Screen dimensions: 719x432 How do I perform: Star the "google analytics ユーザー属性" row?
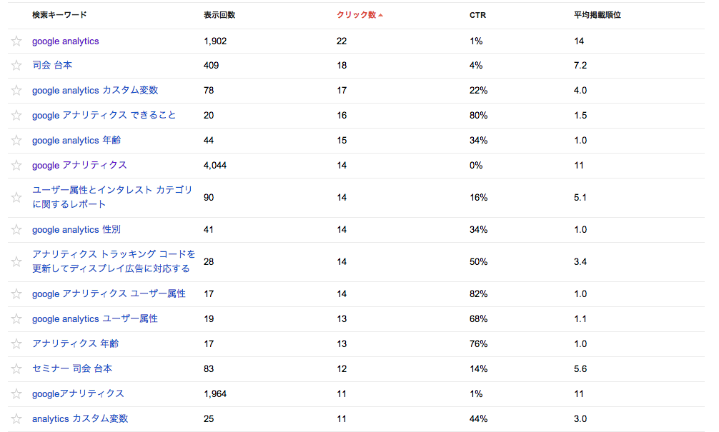16,319
